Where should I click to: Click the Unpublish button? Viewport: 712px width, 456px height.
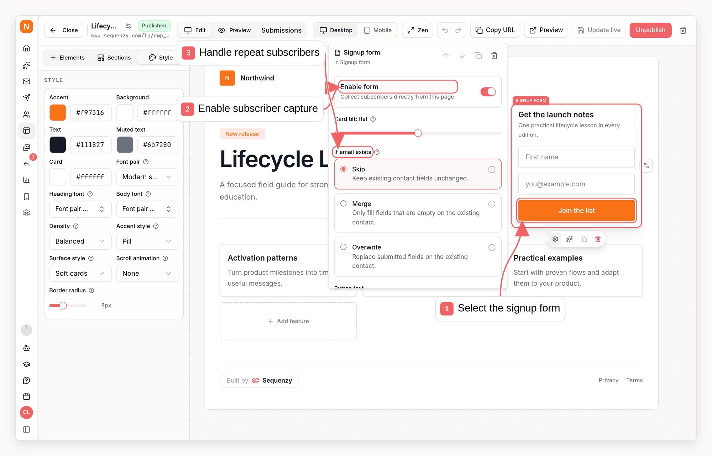tap(650, 30)
